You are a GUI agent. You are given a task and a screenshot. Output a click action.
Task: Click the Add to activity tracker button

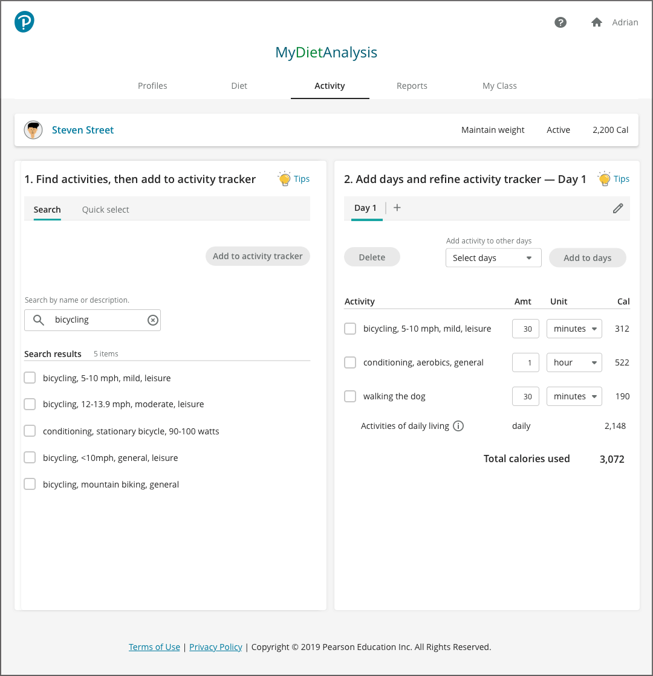pos(258,256)
